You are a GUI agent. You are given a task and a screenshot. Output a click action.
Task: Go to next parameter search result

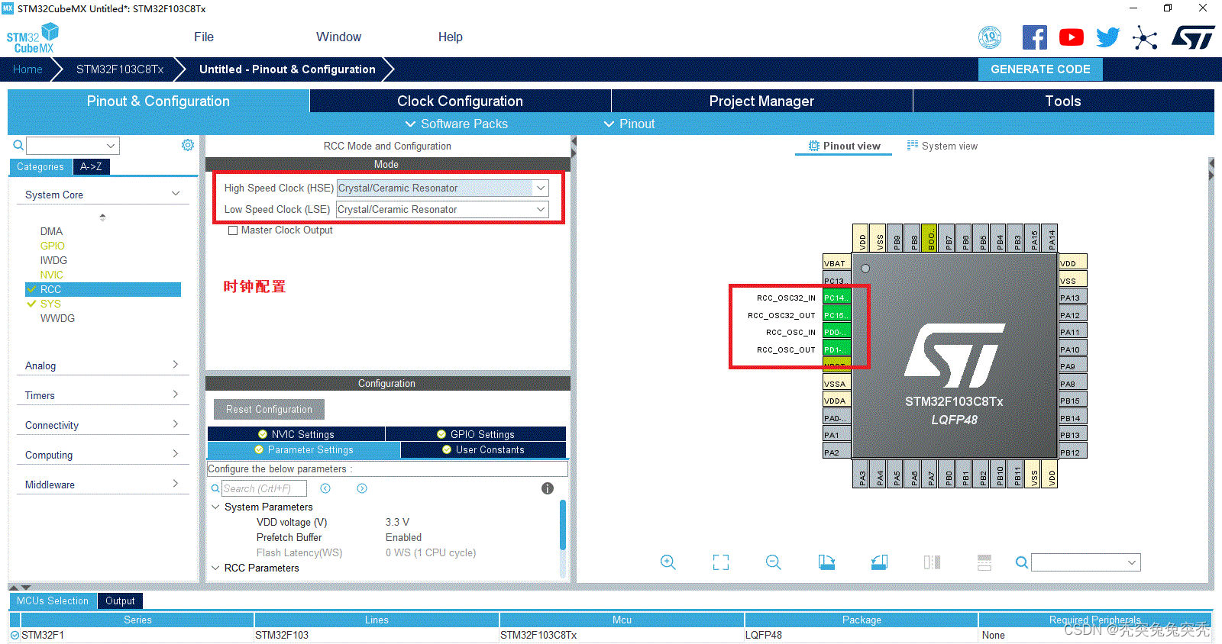click(x=362, y=488)
